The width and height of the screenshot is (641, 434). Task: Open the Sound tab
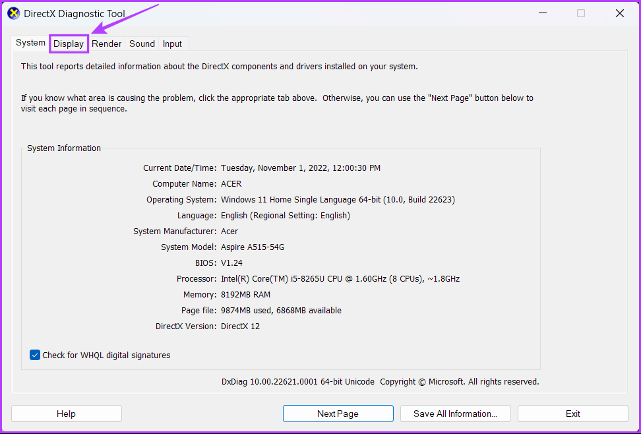tap(142, 44)
